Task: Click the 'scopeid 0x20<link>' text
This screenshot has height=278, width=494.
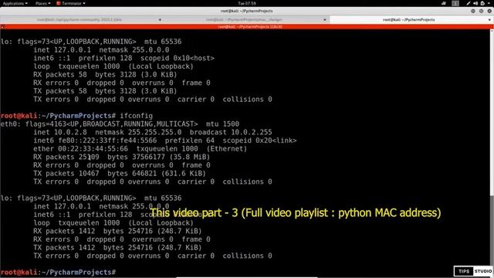Action: pos(259,141)
